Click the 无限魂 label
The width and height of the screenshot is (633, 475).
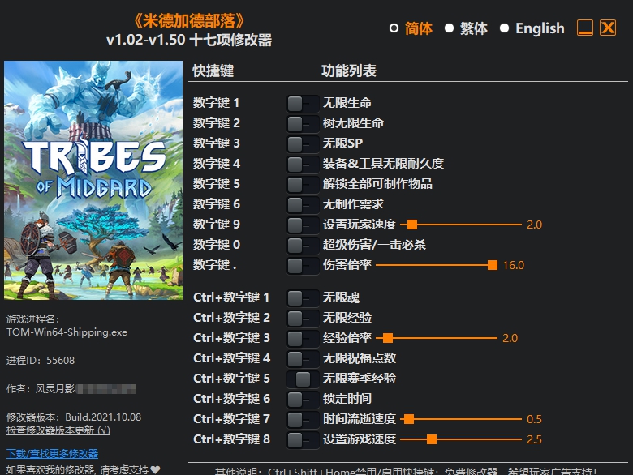pos(341,297)
